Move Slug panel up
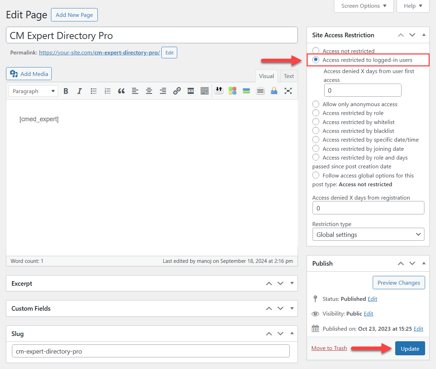The image size is (436, 369). point(269,334)
